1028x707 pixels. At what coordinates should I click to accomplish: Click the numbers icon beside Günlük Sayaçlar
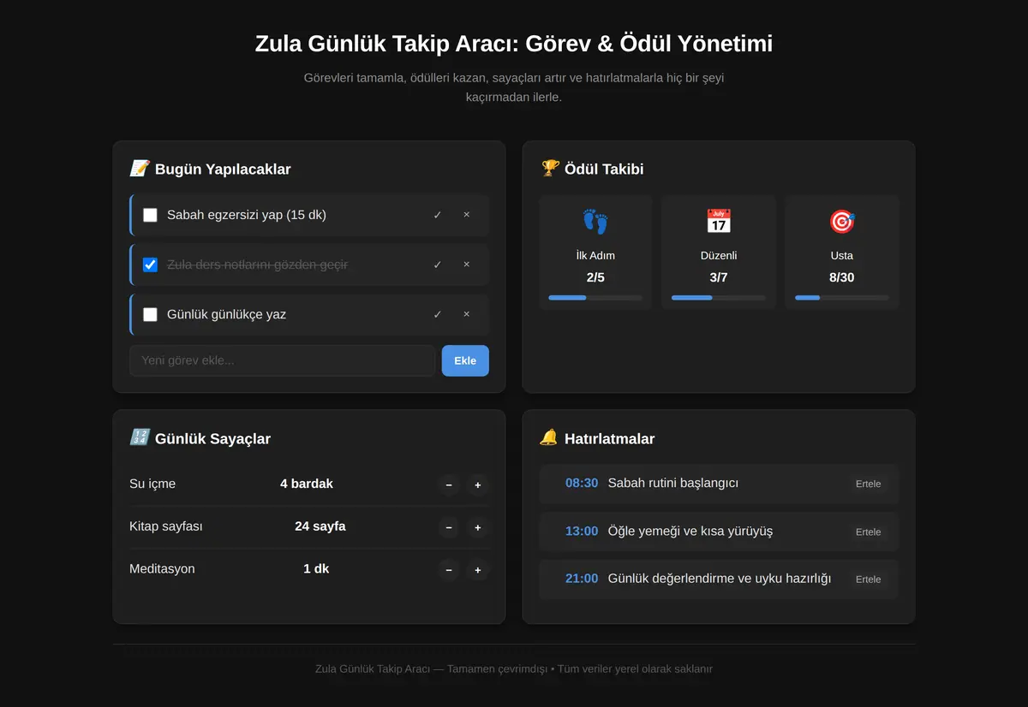click(x=140, y=437)
